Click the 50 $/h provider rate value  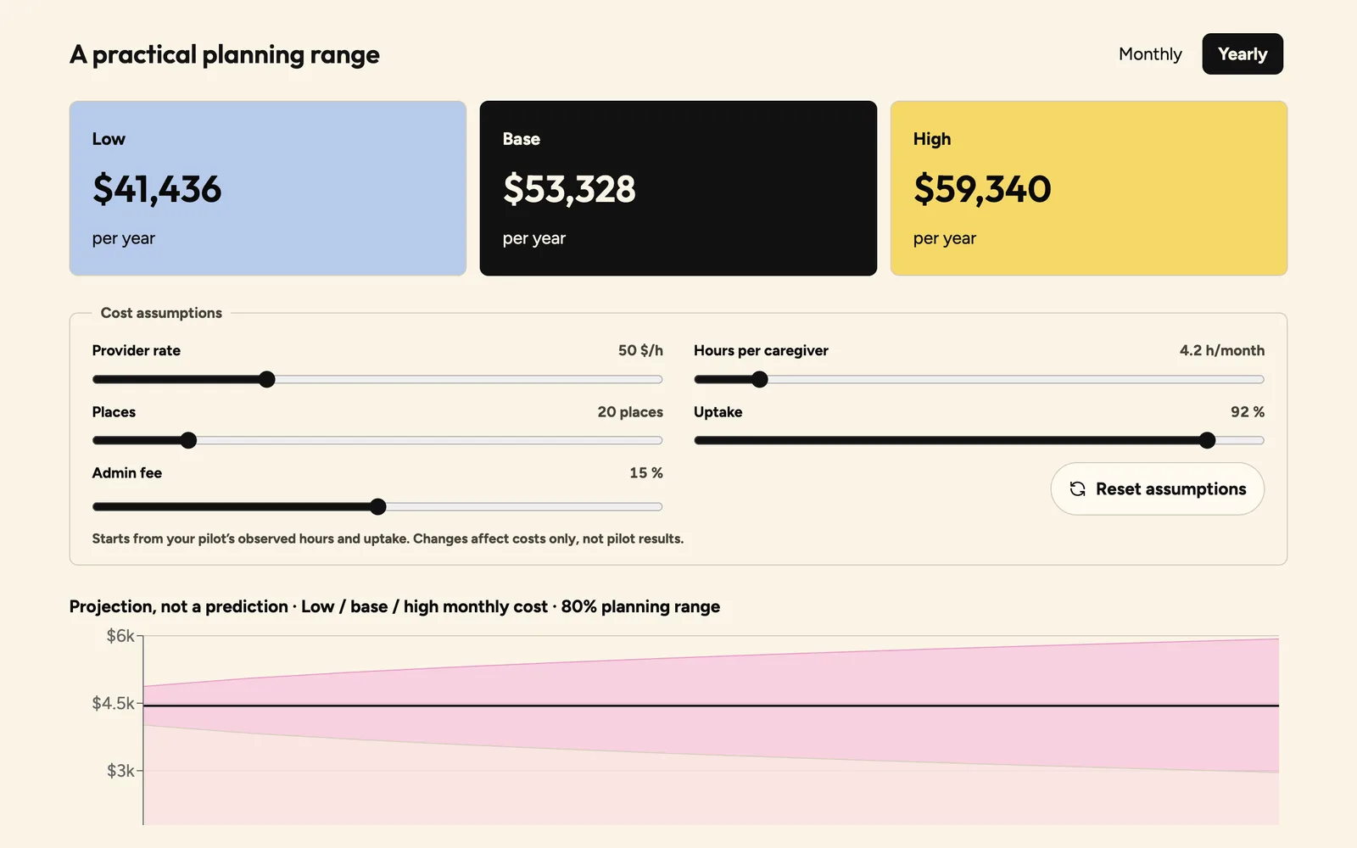click(640, 350)
